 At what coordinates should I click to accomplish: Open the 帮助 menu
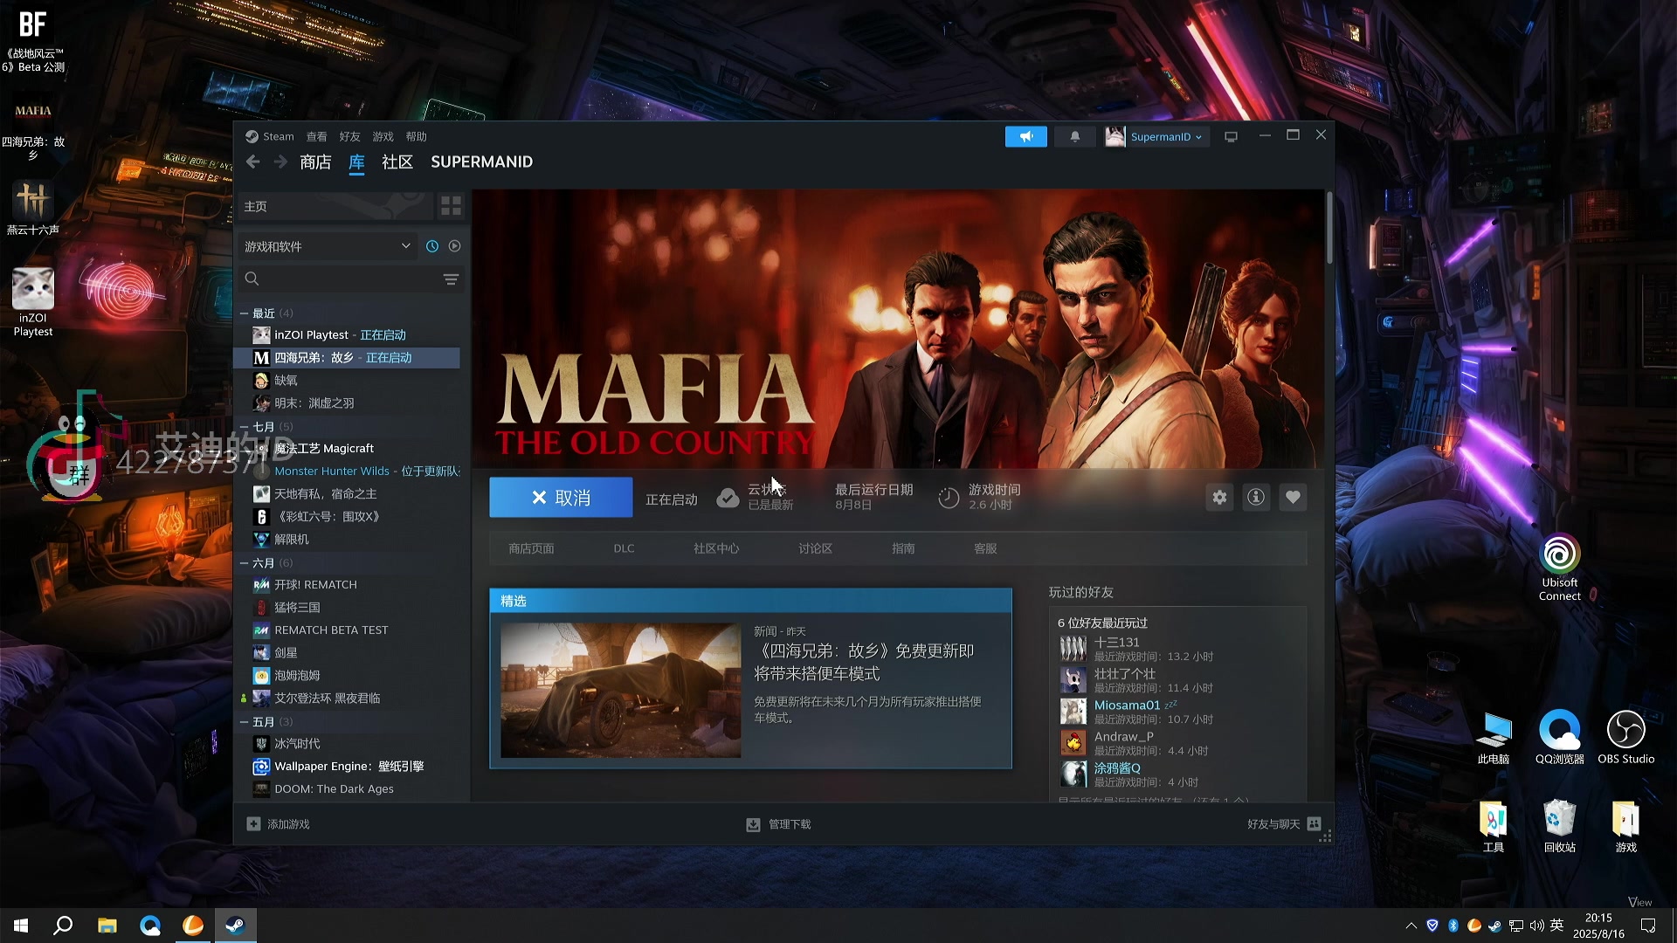pyautogui.click(x=416, y=136)
